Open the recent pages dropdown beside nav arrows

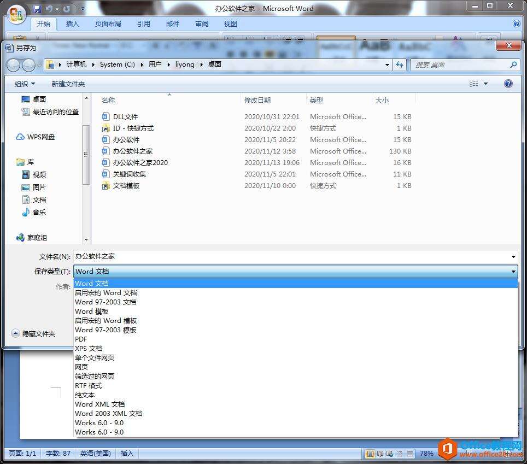click(x=39, y=65)
